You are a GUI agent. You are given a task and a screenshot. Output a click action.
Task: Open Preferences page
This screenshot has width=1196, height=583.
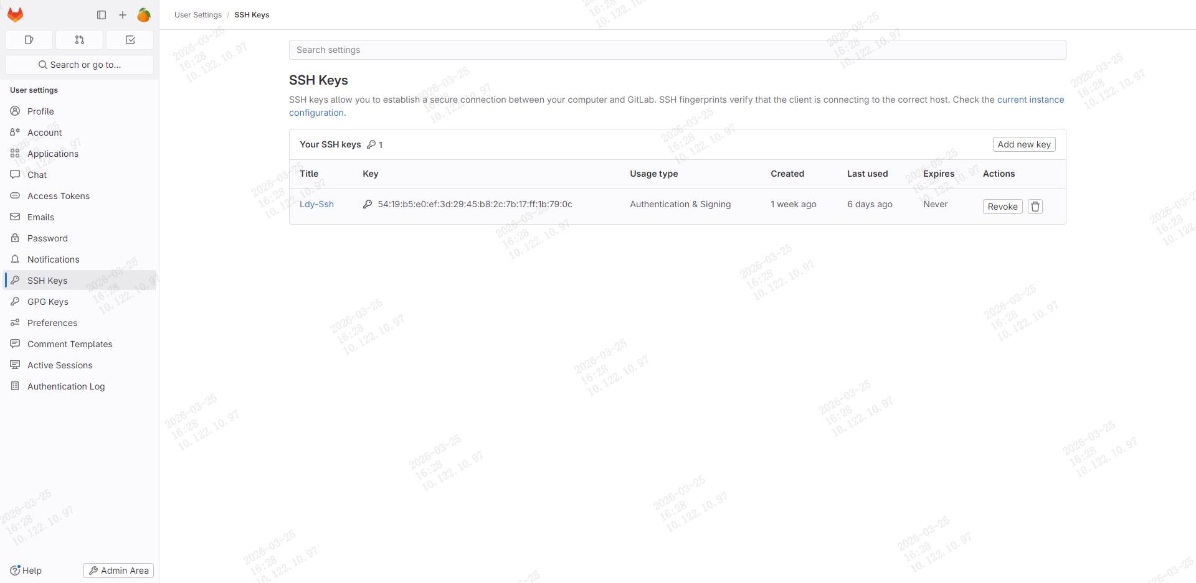pos(80,323)
